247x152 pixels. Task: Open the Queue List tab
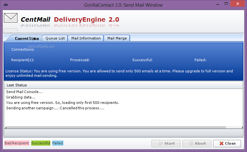point(55,38)
